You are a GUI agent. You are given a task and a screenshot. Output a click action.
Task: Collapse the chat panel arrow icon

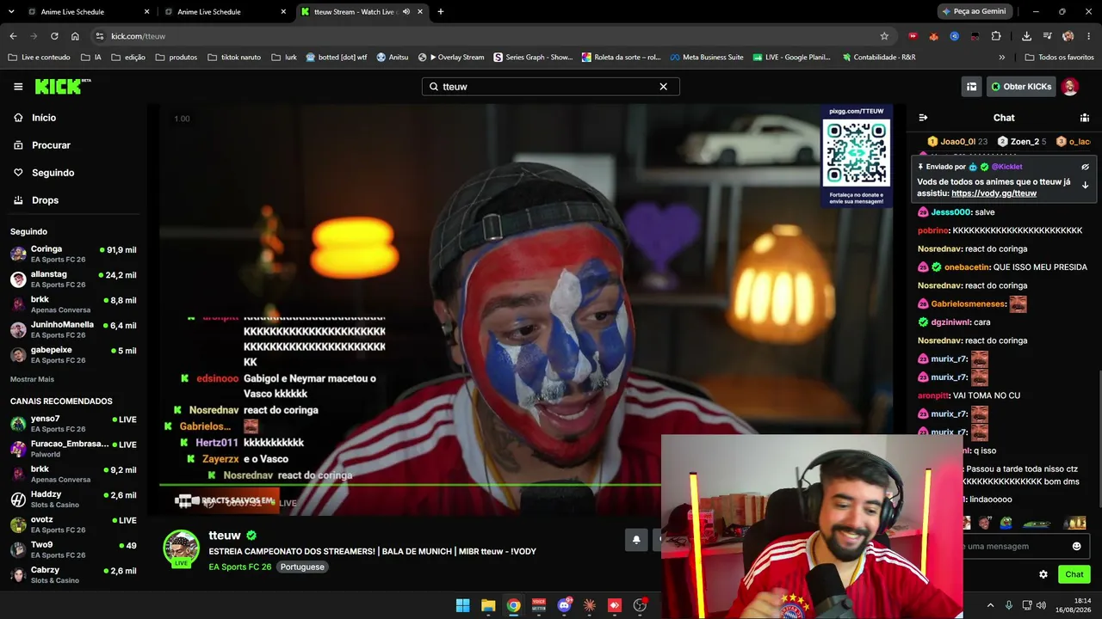923,118
